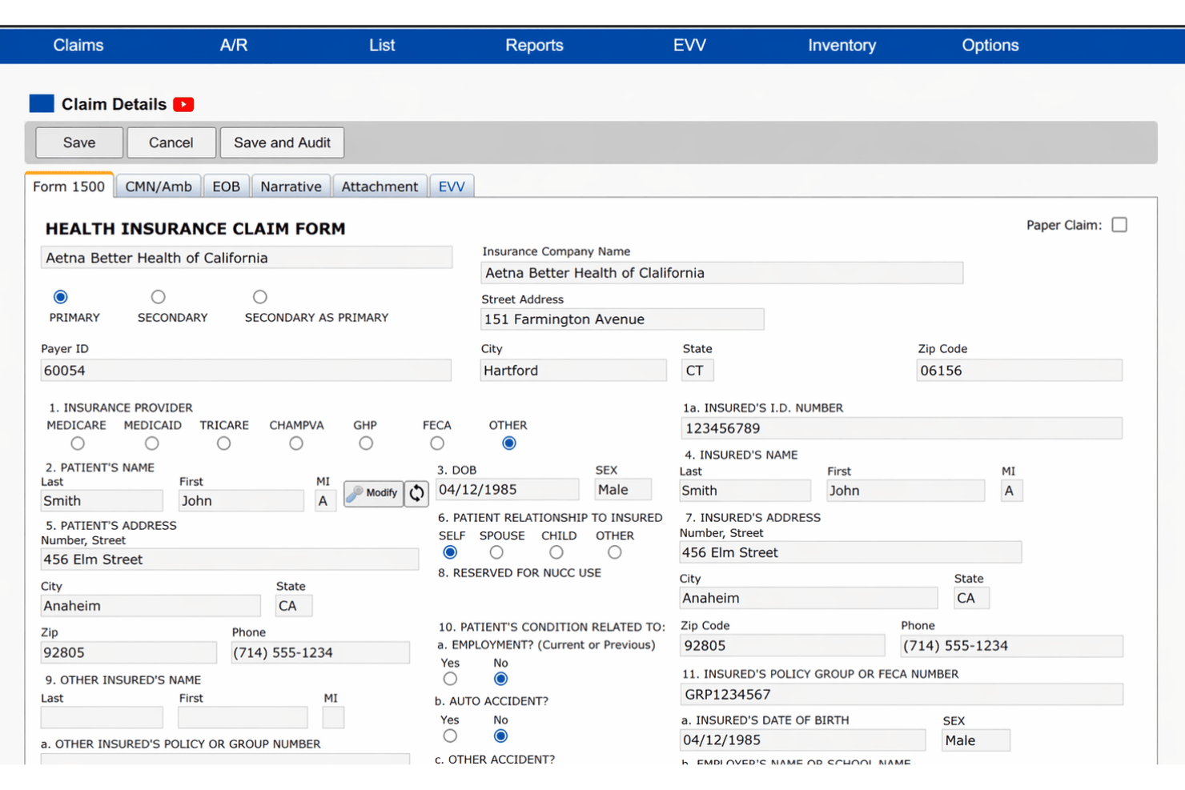This screenshot has width=1185, height=790.
Task: Select CHAMPVA insurance provider
Action: (x=296, y=443)
